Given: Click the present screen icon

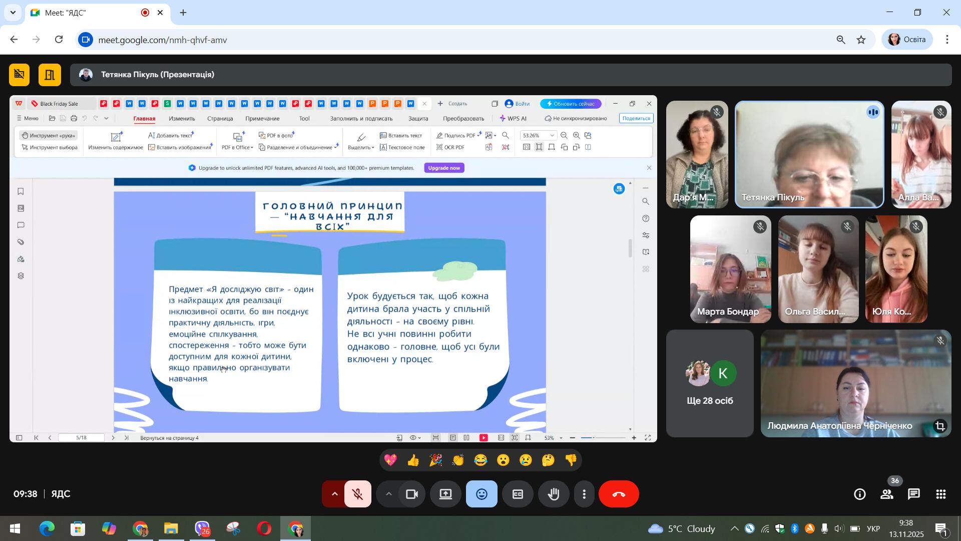Looking at the screenshot, I should click(x=445, y=494).
